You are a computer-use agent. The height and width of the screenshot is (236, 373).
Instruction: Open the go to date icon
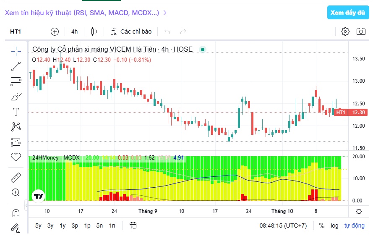point(133,225)
